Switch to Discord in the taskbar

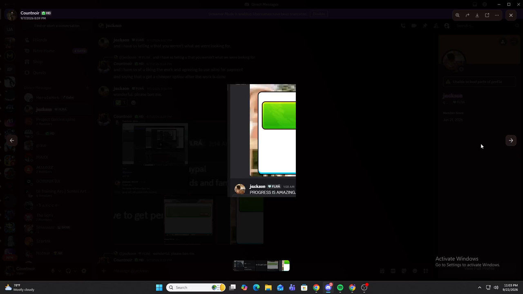[328, 287]
